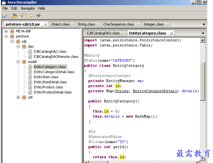Click the public class EntityCategory declaration
The image size is (213, 163).
click(x=114, y=66)
